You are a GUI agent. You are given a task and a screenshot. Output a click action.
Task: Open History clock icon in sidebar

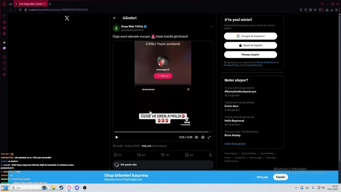[4, 63]
